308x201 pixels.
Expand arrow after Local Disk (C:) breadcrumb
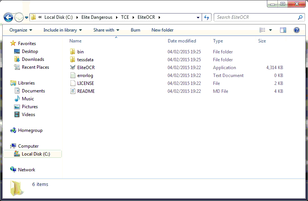pos(77,17)
